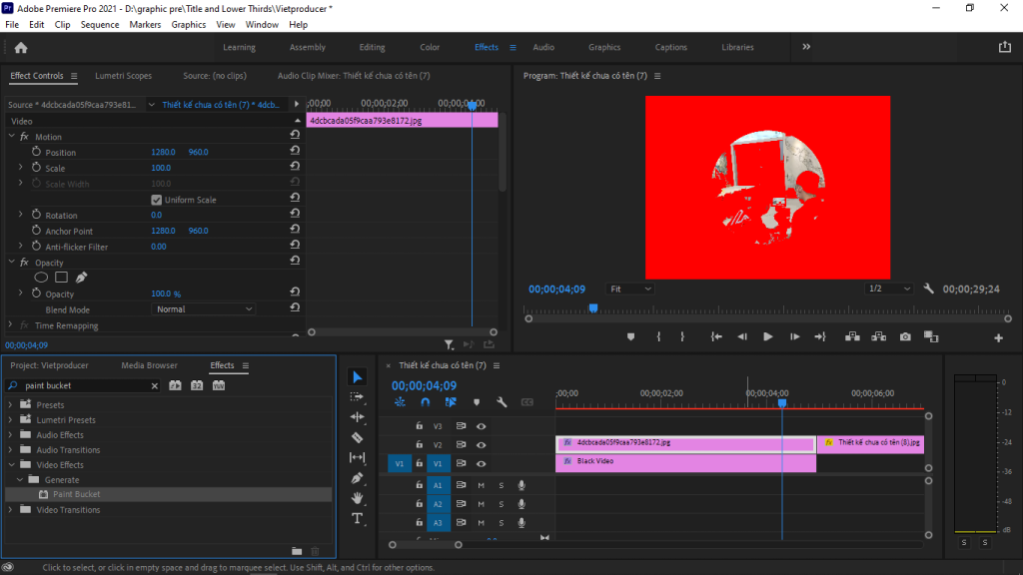Image resolution: width=1023 pixels, height=575 pixels.
Task: Open the Program monitor settings wrench icon
Action: [928, 287]
